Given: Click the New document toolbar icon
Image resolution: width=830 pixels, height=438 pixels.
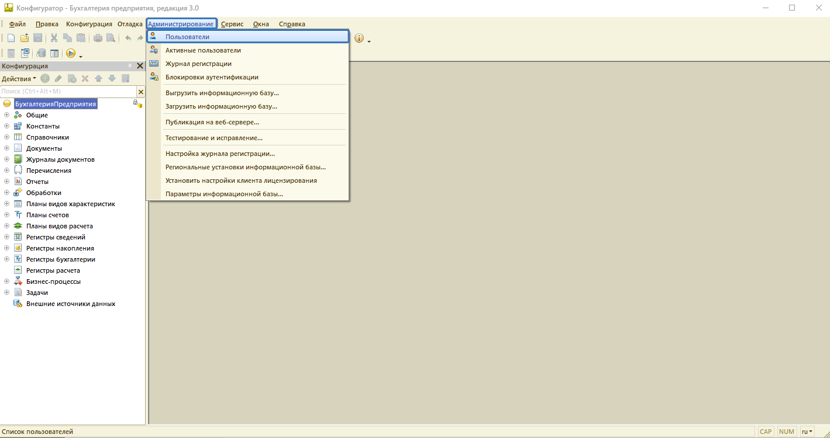Looking at the screenshot, I should click(x=11, y=38).
